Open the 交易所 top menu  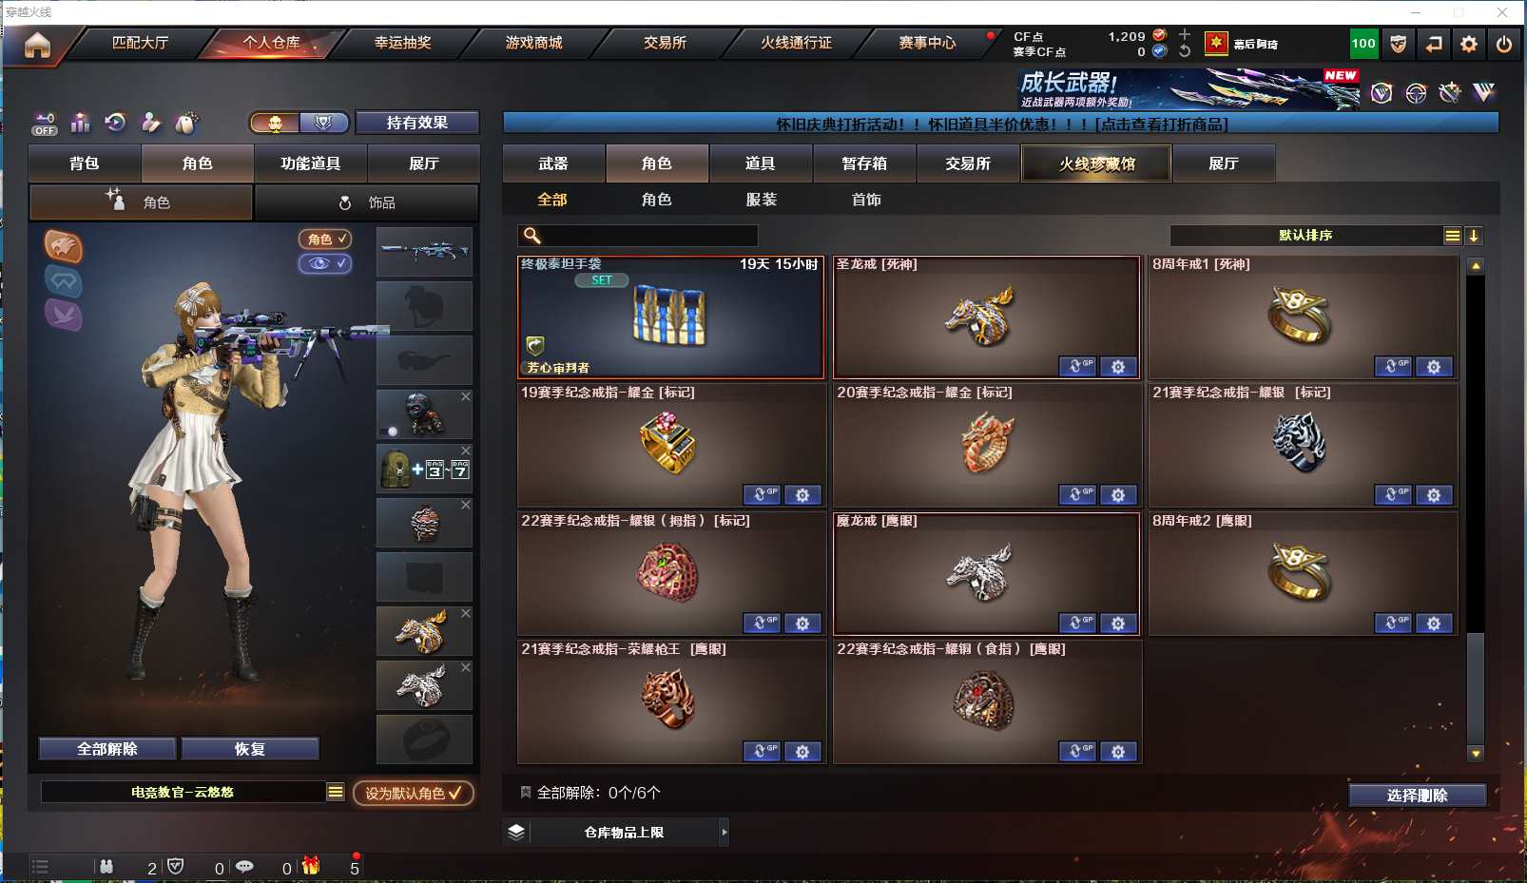pos(665,43)
